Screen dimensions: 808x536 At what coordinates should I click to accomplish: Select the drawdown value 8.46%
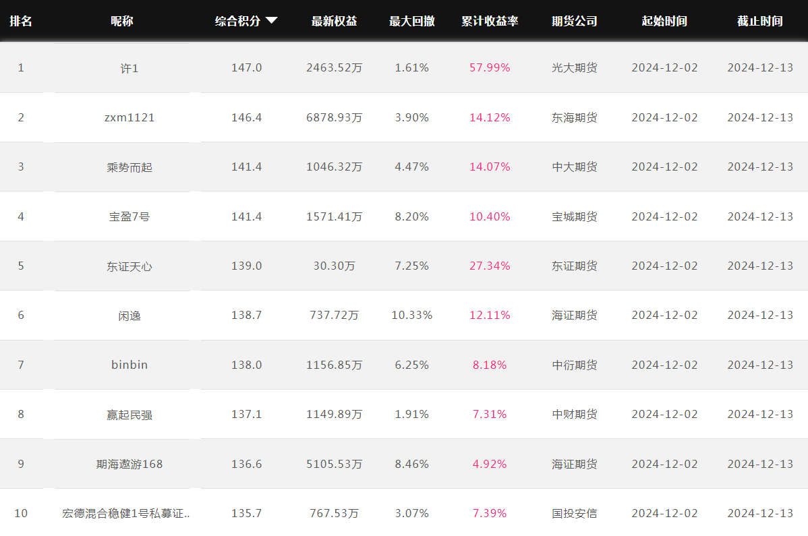[x=411, y=464]
